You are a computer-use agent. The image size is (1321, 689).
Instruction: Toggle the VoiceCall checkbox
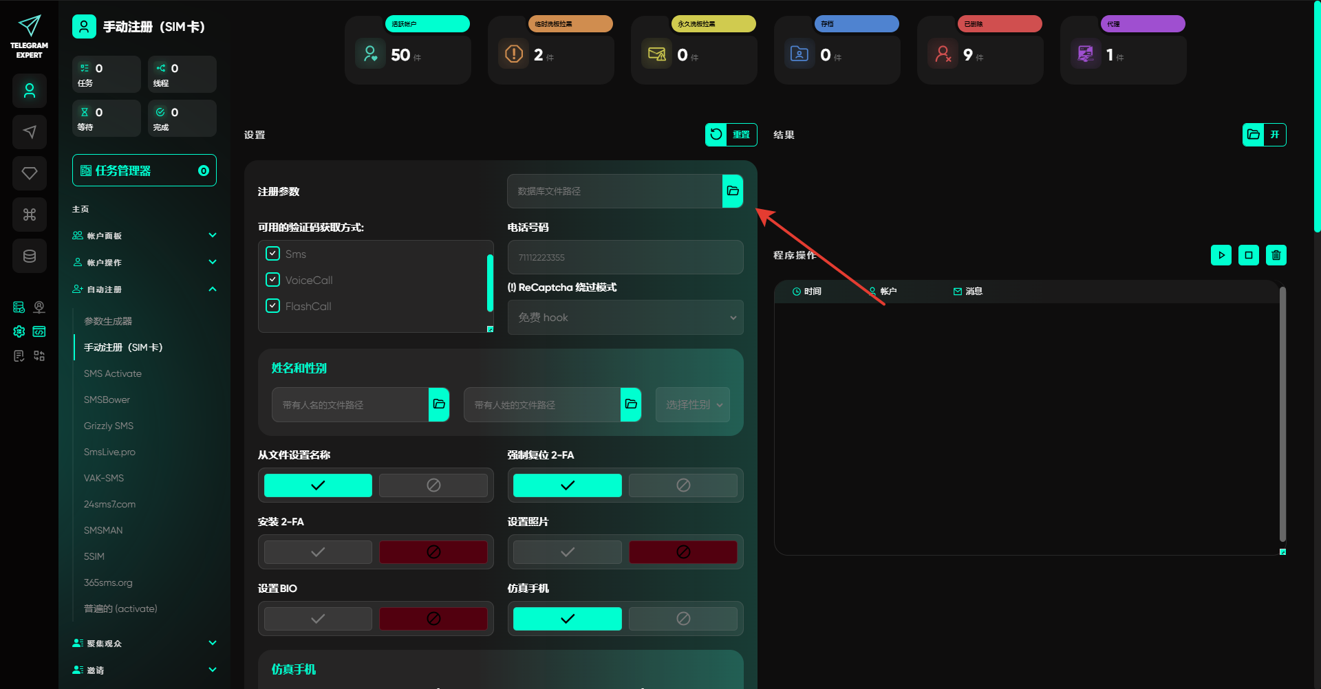click(273, 280)
